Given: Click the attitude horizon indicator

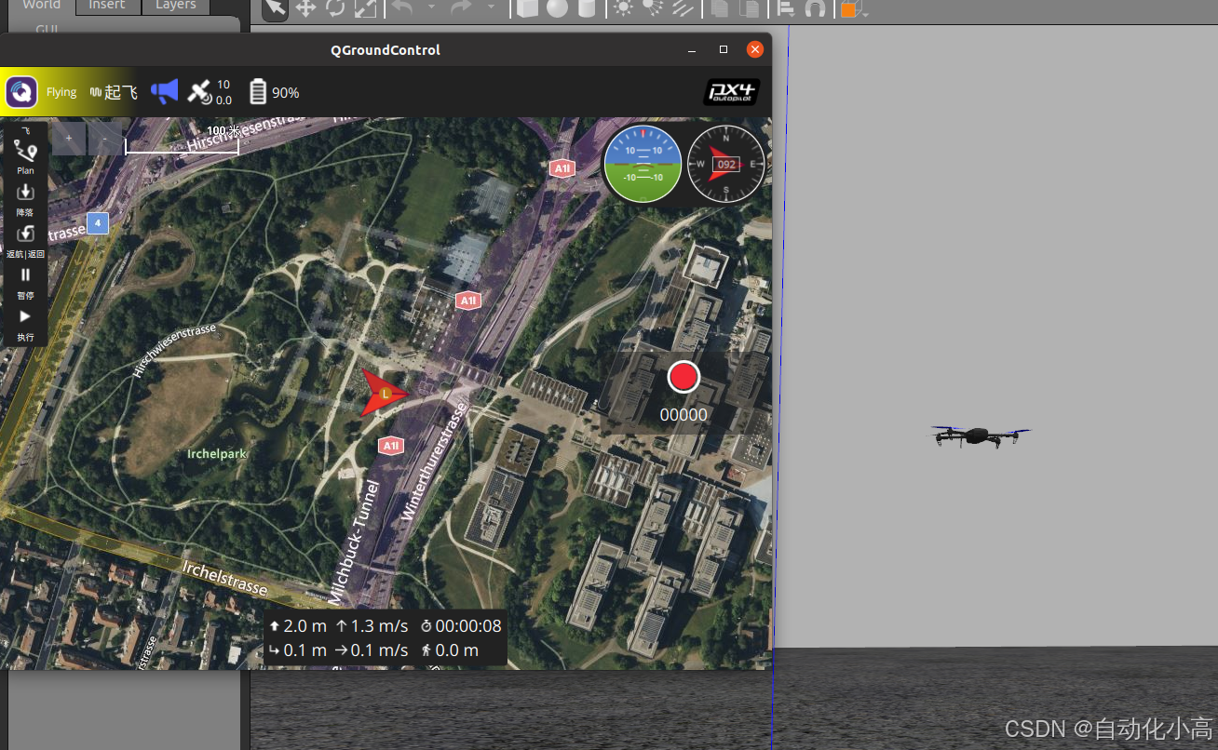Looking at the screenshot, I should click(643, 164).
